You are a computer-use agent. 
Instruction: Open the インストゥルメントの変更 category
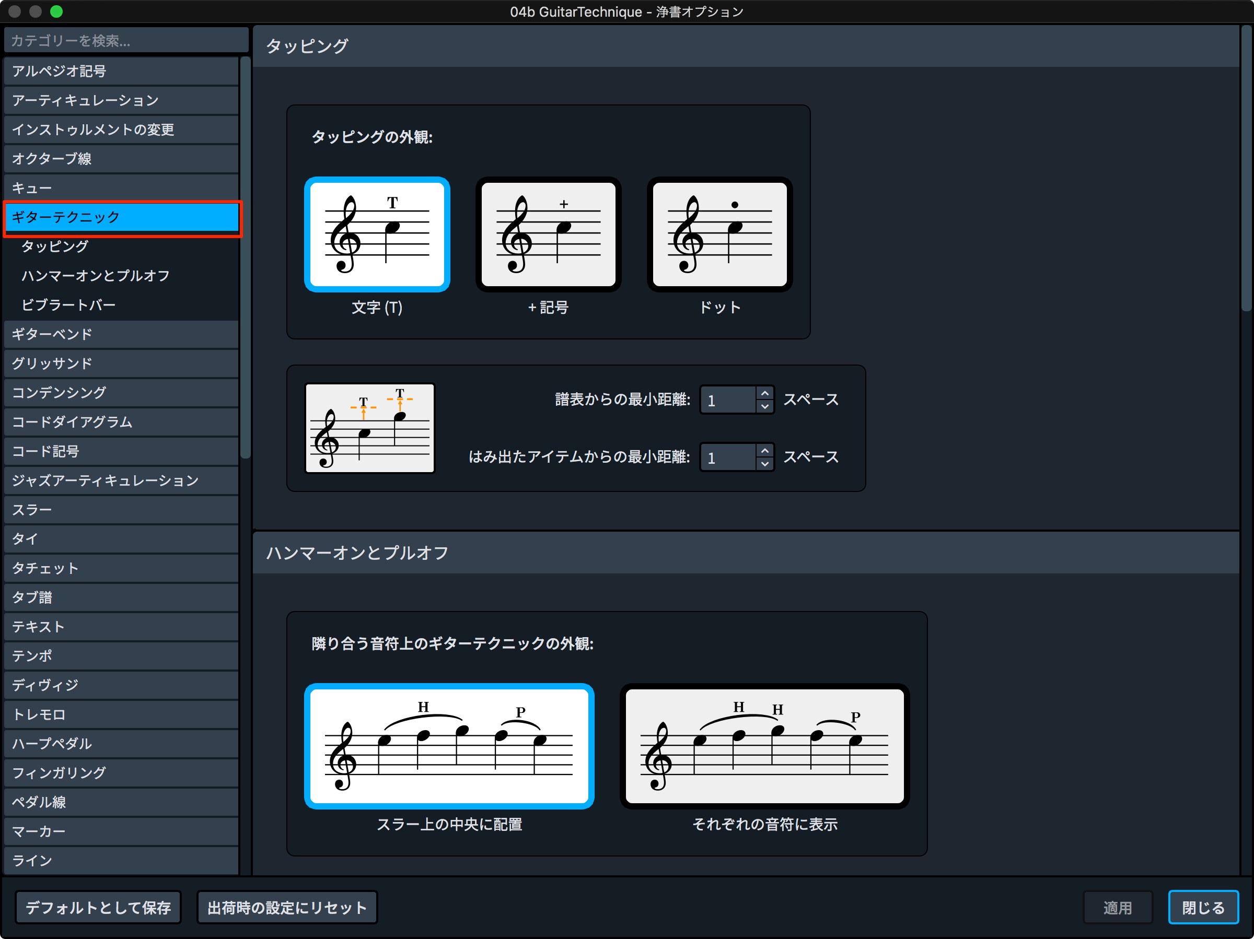(121, 130)
